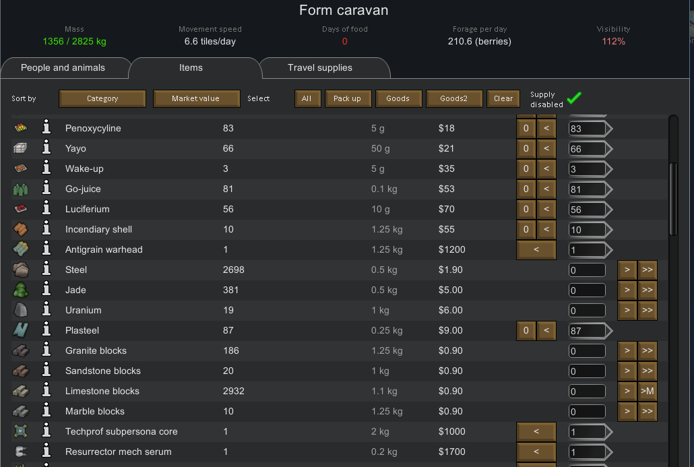Sort items by Category

(102, 98)
